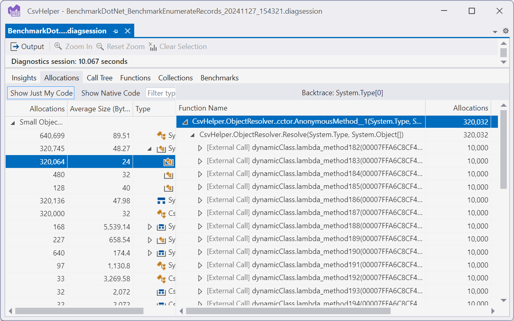This screenshot has width=514, height=321.
Task: Expand lambda_method191 backtrace row
Action: click(201, 265)
